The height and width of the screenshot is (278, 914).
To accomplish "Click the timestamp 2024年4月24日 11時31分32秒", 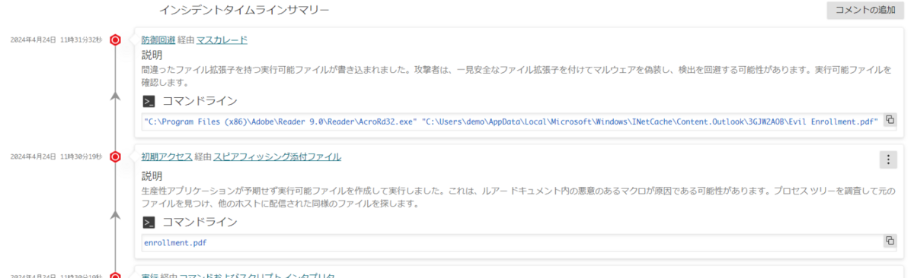I will pyautogui.click(x=56, y=39).
